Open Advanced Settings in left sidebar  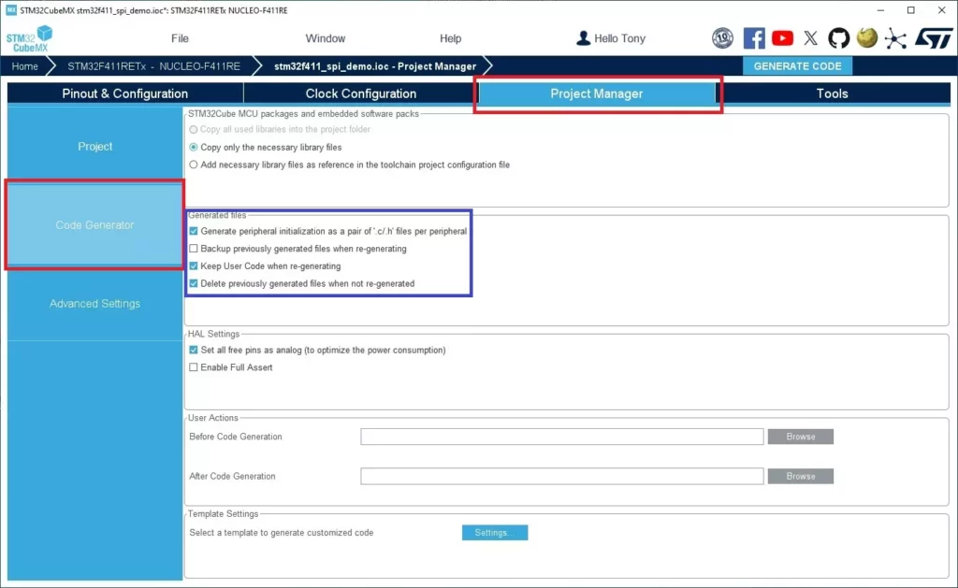[94, 304]
